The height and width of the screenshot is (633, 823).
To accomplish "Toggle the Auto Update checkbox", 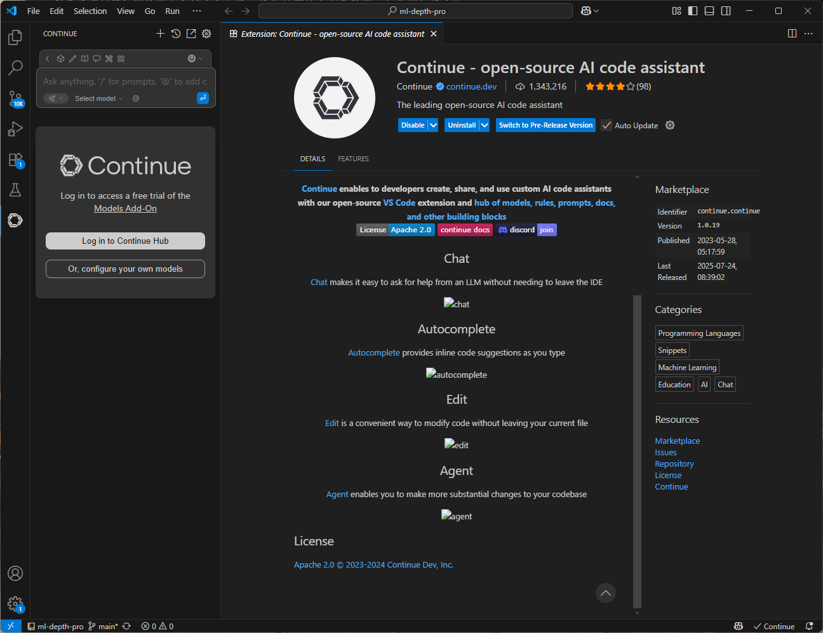I will 606,125.
